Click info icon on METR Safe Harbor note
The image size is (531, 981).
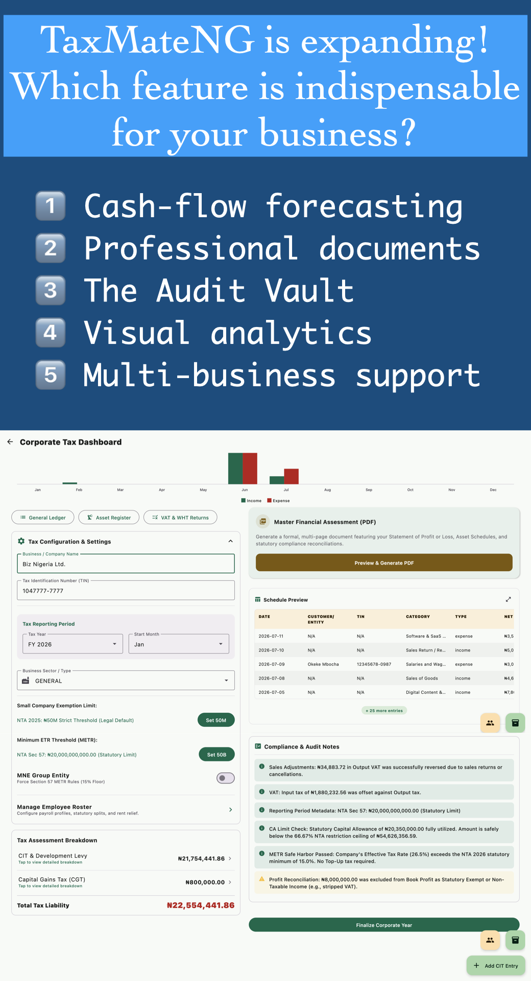261,853
